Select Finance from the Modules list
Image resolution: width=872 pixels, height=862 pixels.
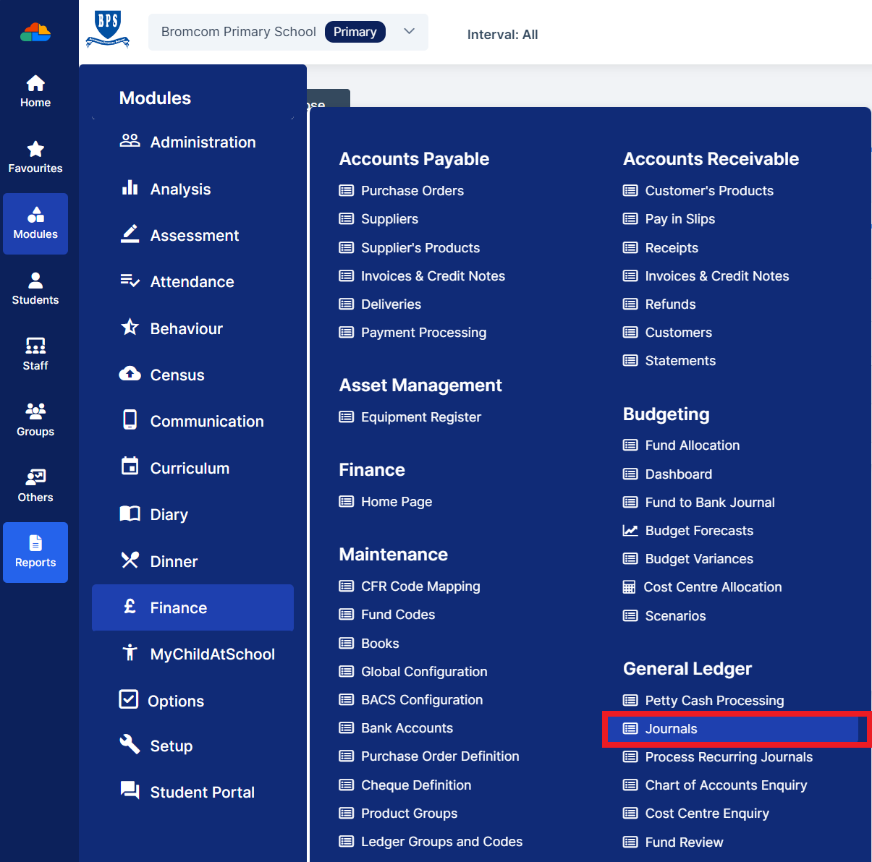tap(178, 607)
